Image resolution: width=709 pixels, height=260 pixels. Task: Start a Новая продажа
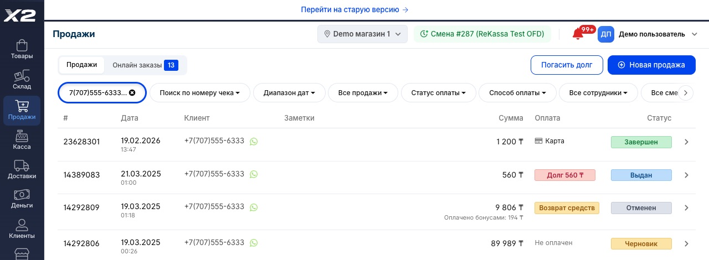point(651,65)
